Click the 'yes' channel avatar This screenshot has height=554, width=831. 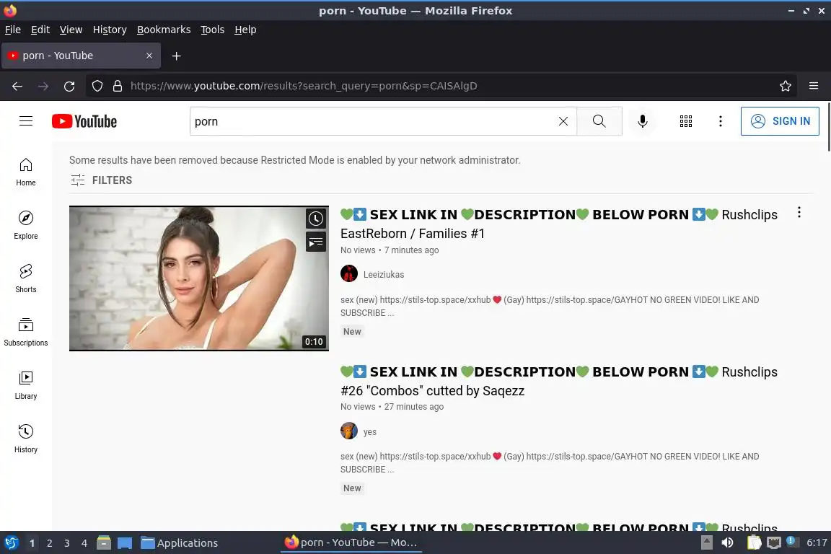[348, 431]
